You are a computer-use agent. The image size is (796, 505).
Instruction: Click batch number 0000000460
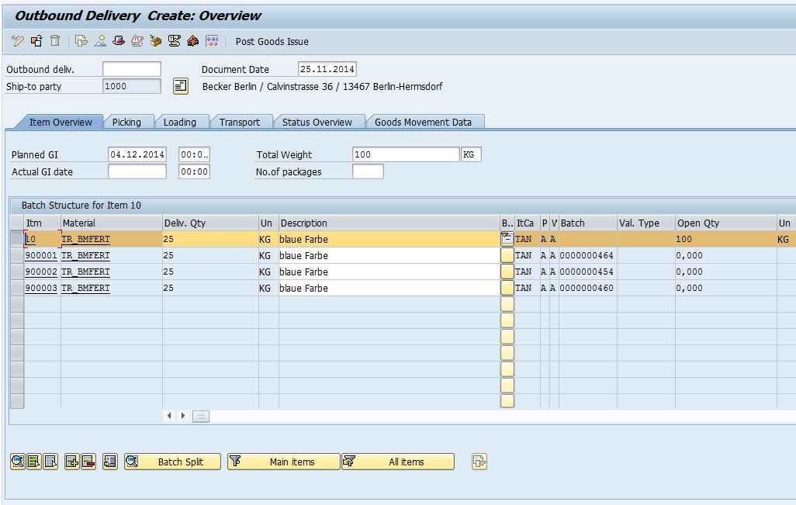587,288
